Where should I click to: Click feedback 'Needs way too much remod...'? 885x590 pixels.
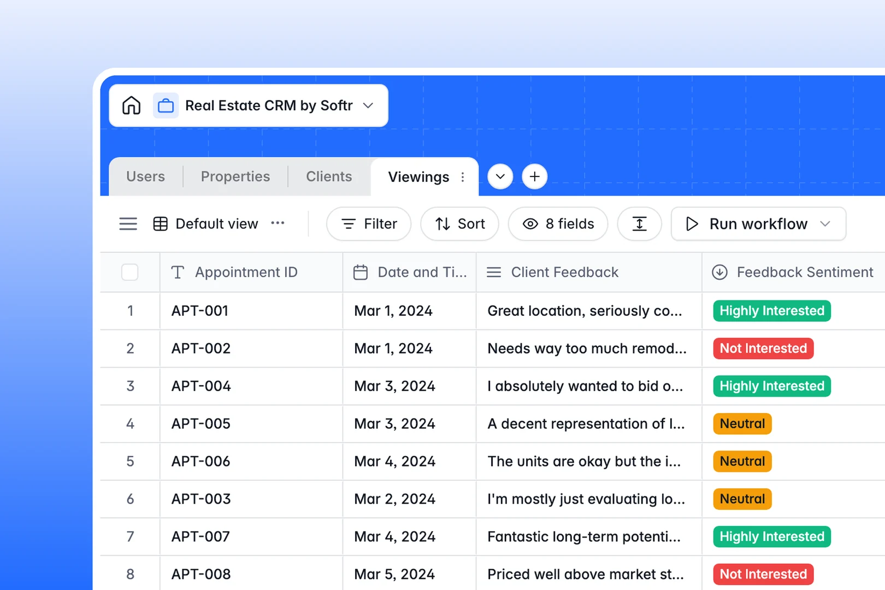point(589,349)
